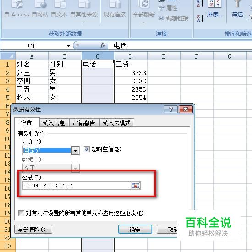Click the Name Box showing C1
This screenshot has height=252, width=252.
point(33,46)
